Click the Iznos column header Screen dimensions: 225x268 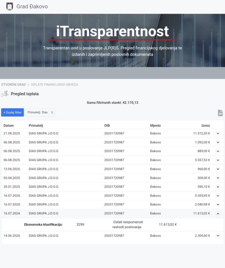coord(205,126)
